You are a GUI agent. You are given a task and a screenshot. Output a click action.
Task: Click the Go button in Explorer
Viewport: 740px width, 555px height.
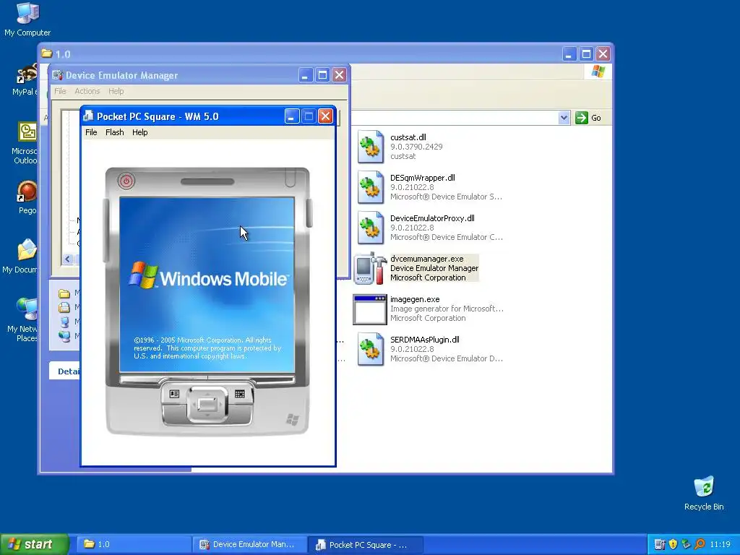[x=588, y=118]
